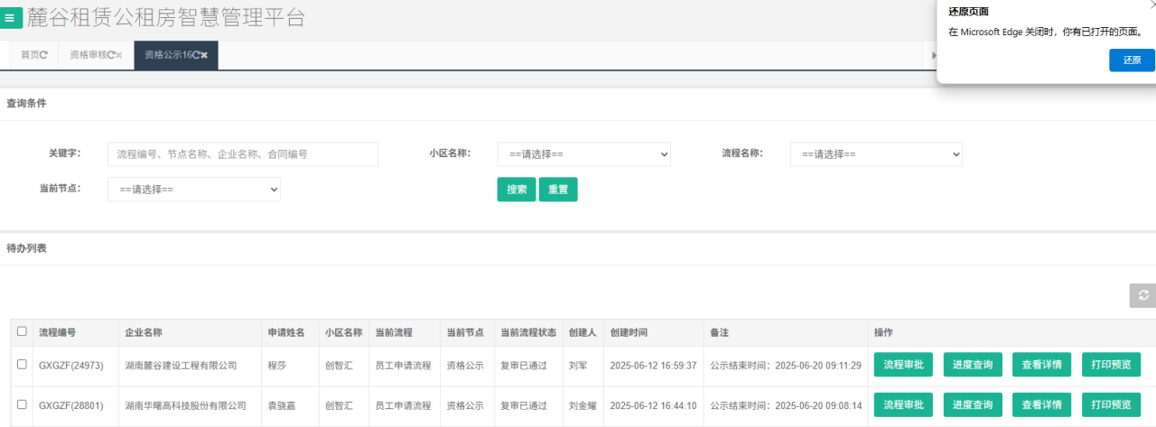
Task: Click 流程审批 for applicant 程莎
Action: 903,365
